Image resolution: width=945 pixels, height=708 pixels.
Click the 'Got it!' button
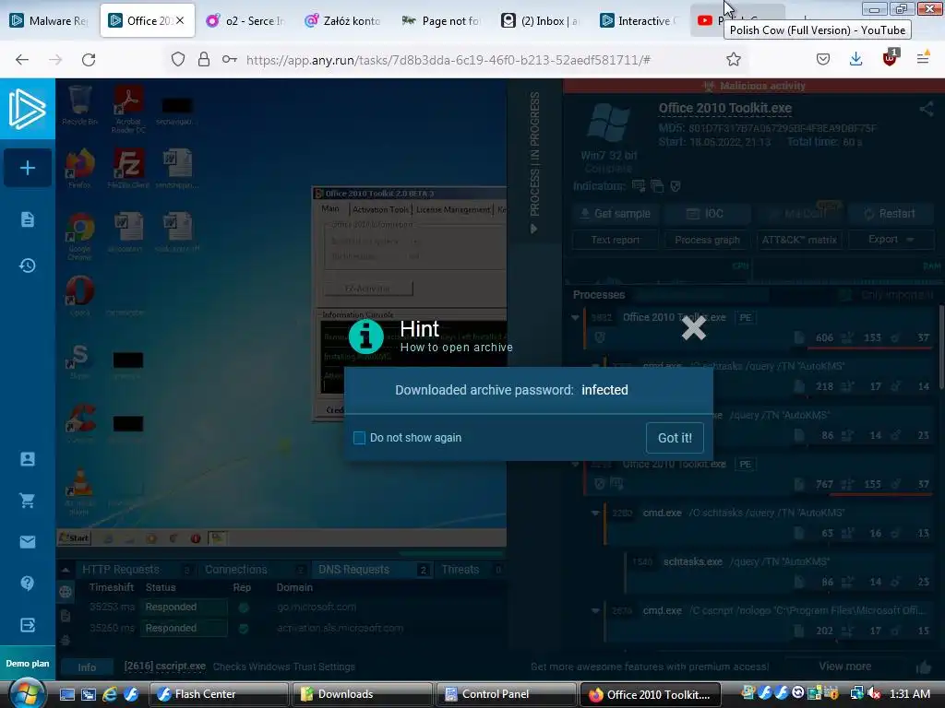pyautogui.click(x=675, y=438)
